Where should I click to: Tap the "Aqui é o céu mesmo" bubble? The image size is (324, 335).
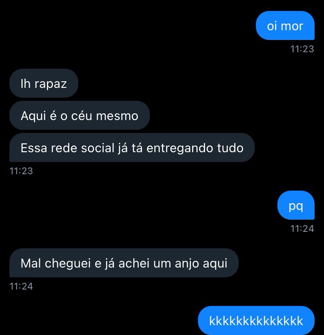point(79,115)
